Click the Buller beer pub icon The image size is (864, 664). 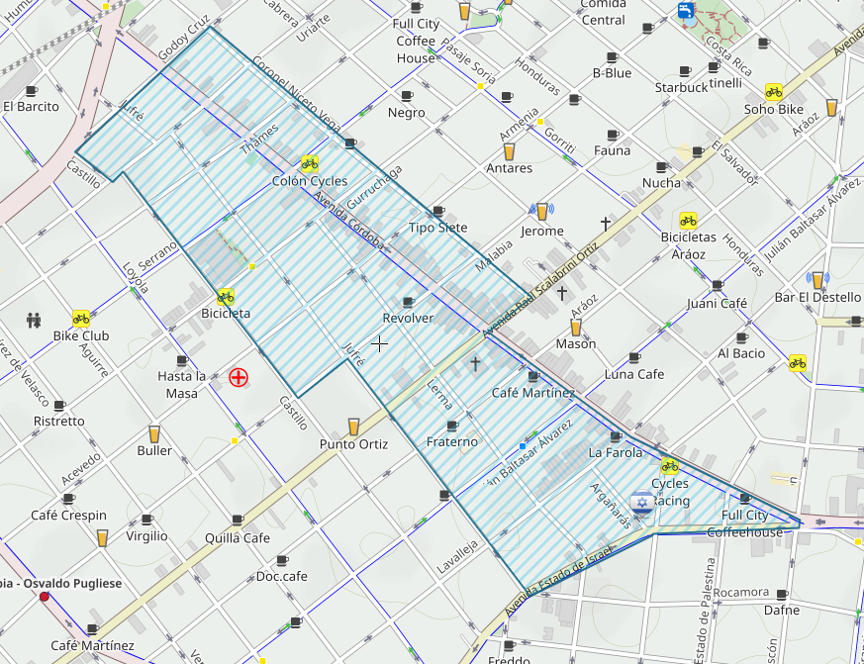point(154,434)
